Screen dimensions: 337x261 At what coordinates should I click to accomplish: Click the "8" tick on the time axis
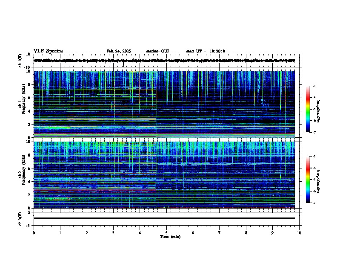point(246,233)
